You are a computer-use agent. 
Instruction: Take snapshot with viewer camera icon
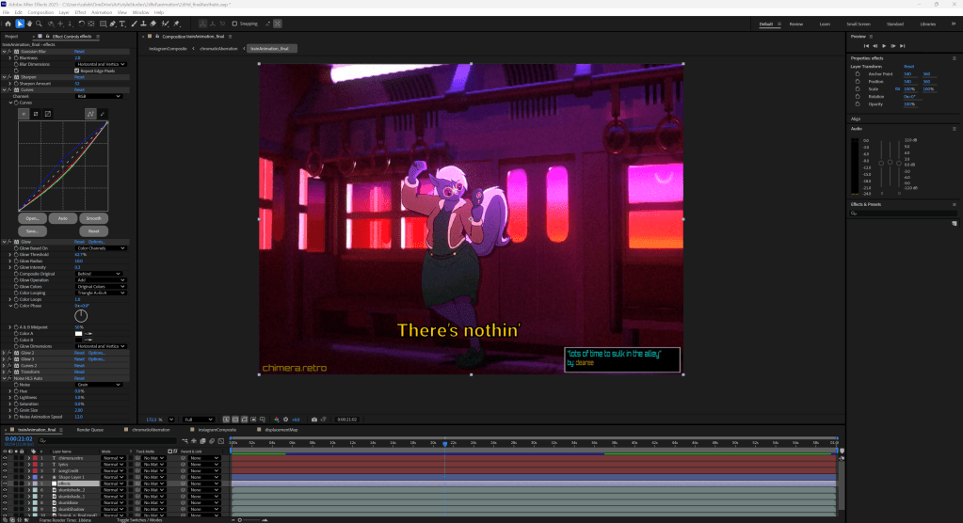click(313, 420)
